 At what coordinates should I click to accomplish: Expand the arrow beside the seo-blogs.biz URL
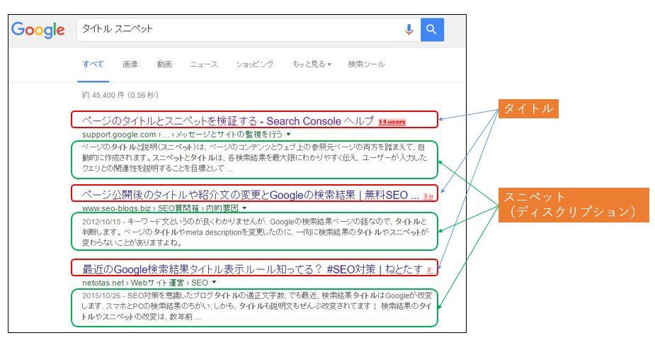tap(244, 208)
